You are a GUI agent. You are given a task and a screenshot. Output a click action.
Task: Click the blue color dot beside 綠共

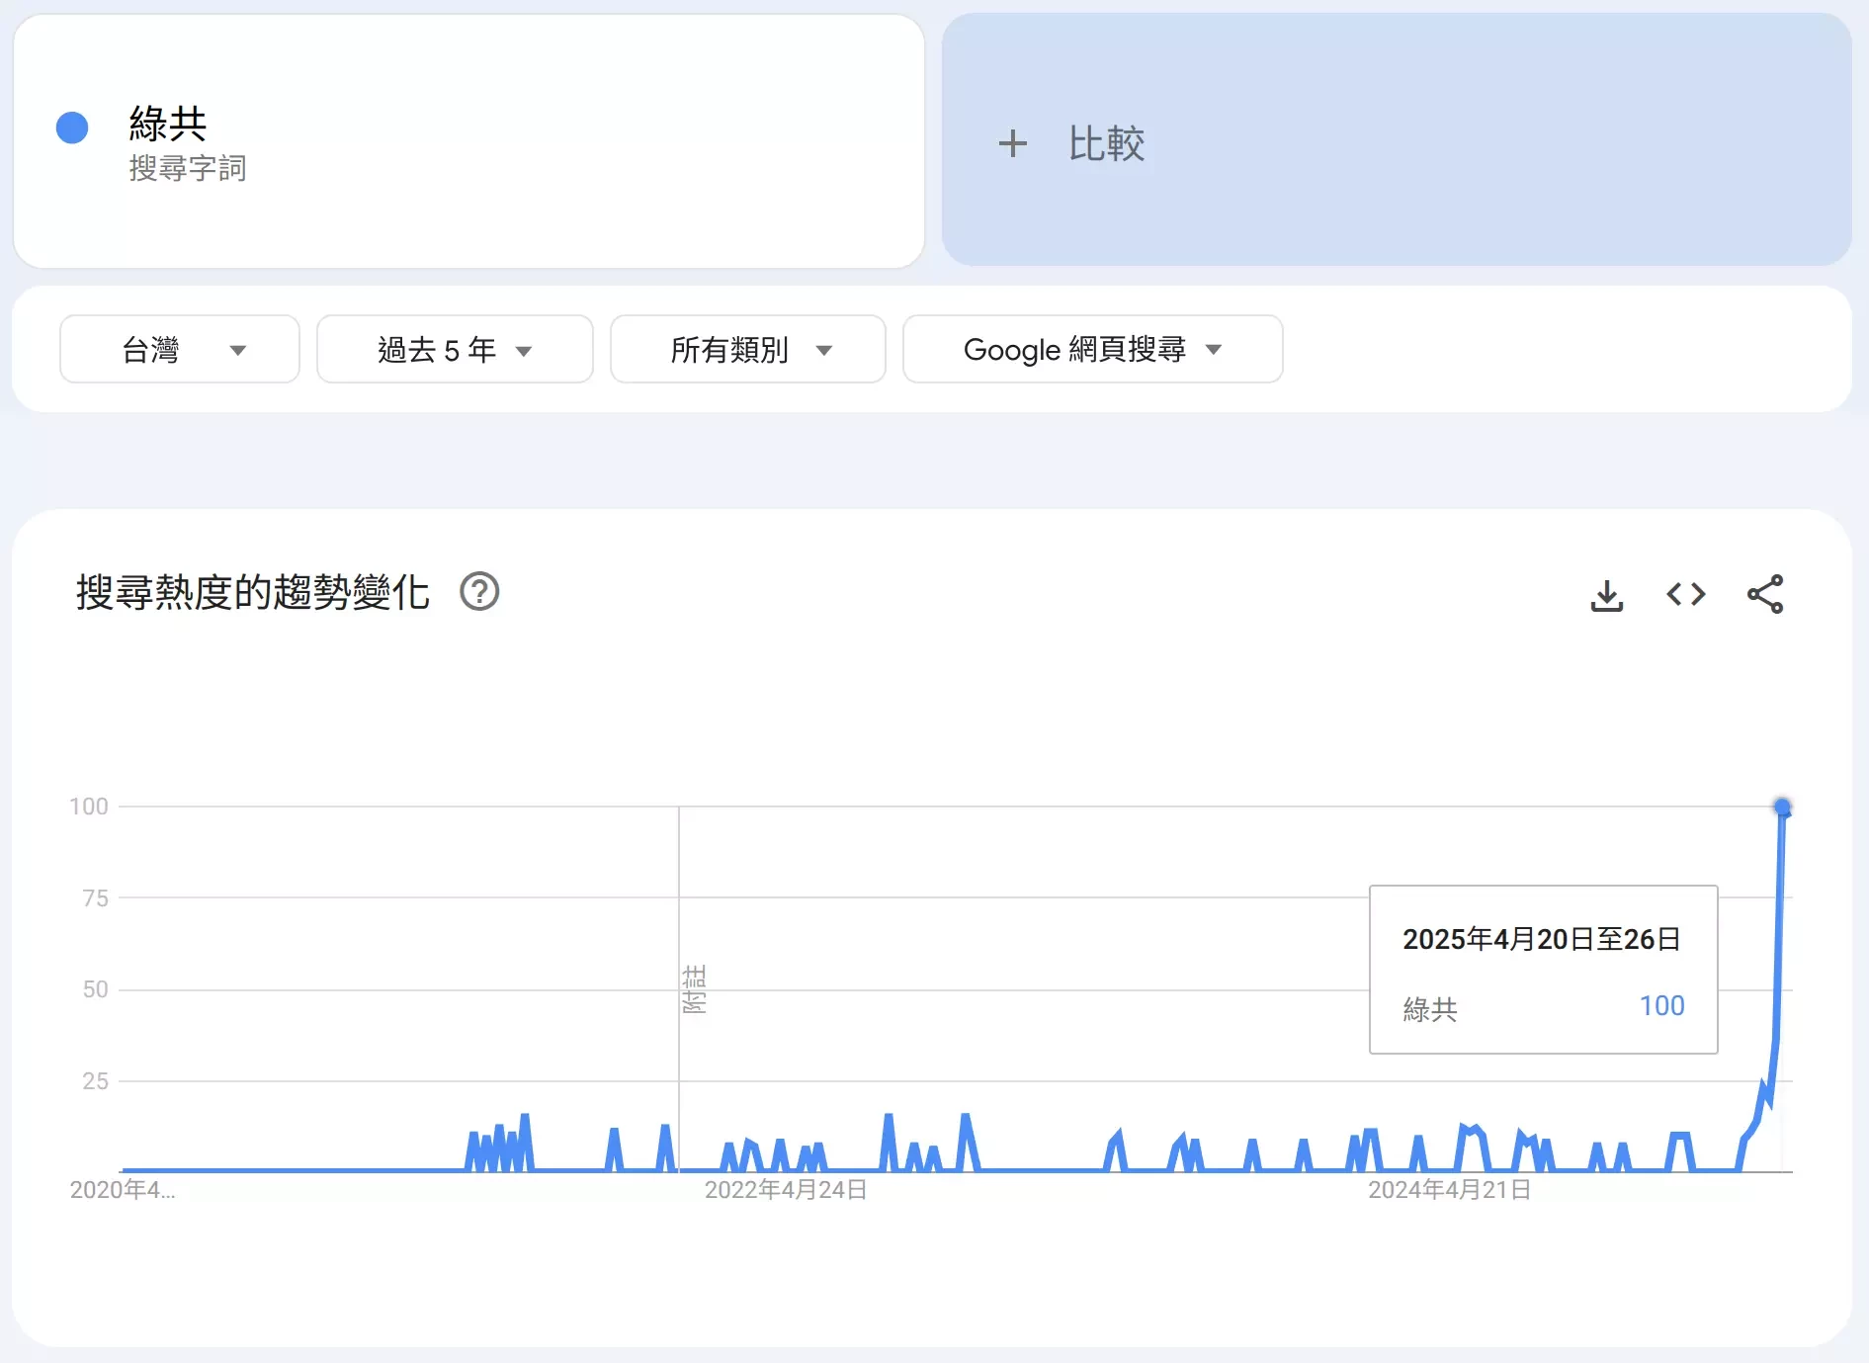click(x=72, y=128)
